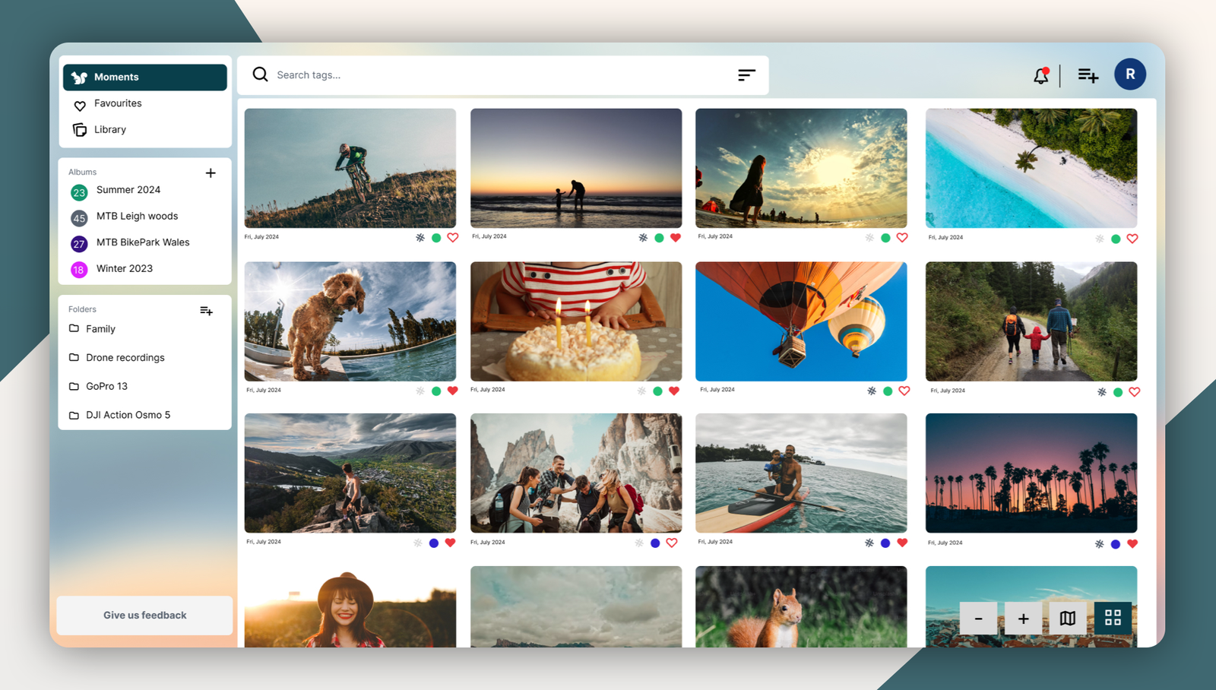Click the add-to-playlist icon beside the bell

(1088, 75)
